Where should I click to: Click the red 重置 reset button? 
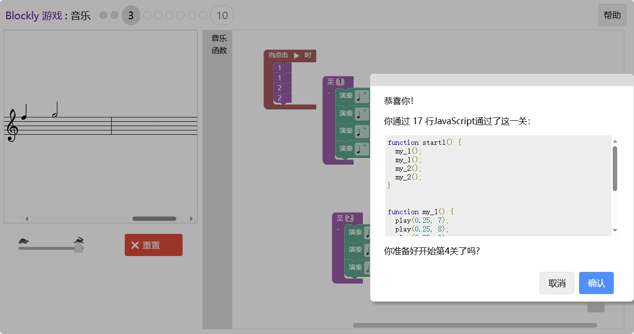[154, 245]
